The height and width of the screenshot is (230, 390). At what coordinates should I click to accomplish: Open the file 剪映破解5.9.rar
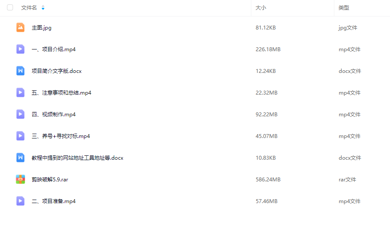(x=50, y=179)
